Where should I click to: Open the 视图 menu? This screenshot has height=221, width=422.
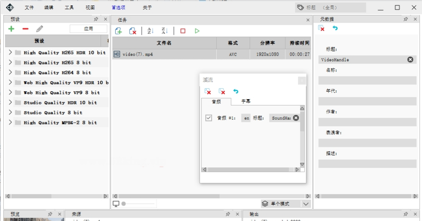coord(90,8)
